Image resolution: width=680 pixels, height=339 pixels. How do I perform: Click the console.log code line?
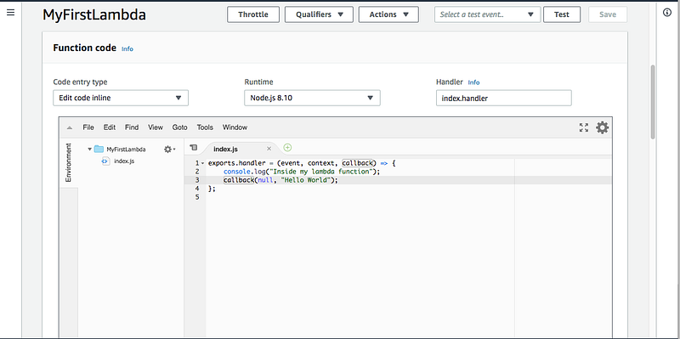pos(302,172)
